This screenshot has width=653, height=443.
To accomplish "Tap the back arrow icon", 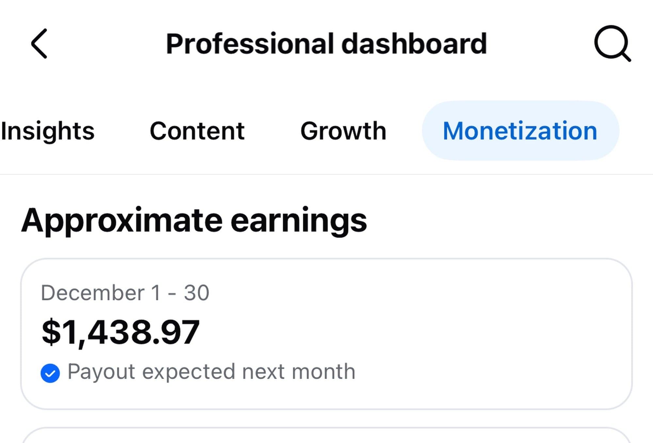I will 39,44.
